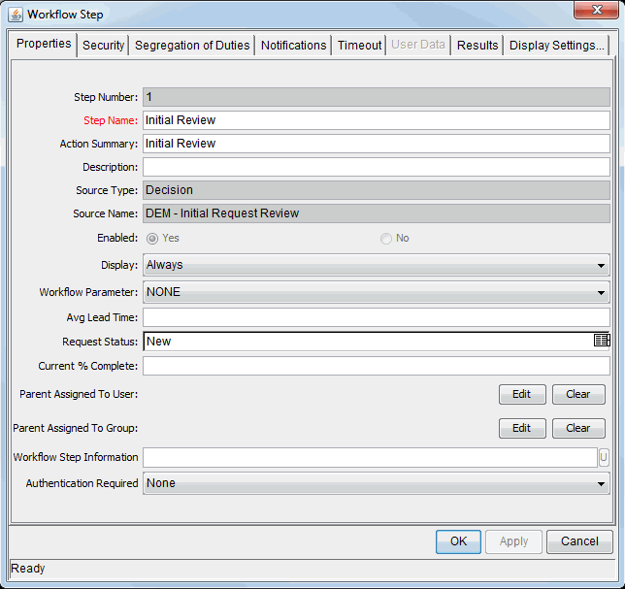
Task: Go to the Notifications tab
Action: click(293, 46)
